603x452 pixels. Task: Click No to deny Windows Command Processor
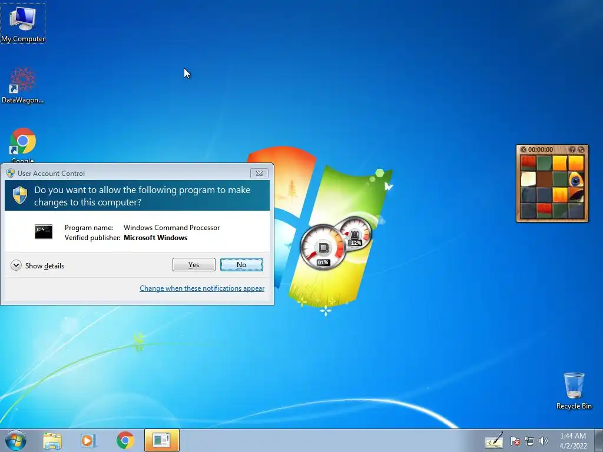point(241,264)
